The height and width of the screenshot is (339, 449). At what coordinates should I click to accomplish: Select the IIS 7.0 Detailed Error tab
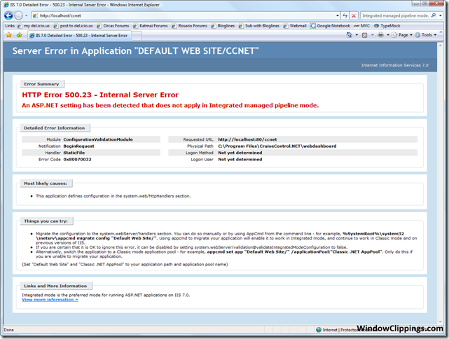[79, 35]
